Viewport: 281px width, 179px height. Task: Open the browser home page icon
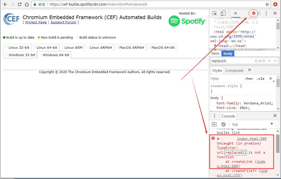point(27,4)
